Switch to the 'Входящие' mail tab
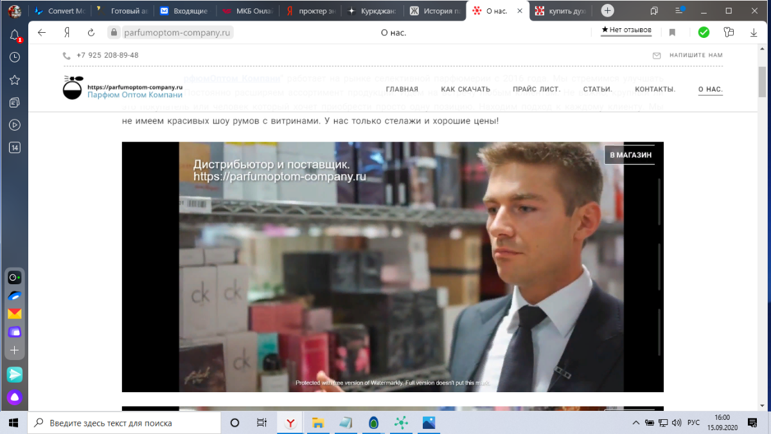Viewport: 771px width, 434px height. (x=186, y=11)
